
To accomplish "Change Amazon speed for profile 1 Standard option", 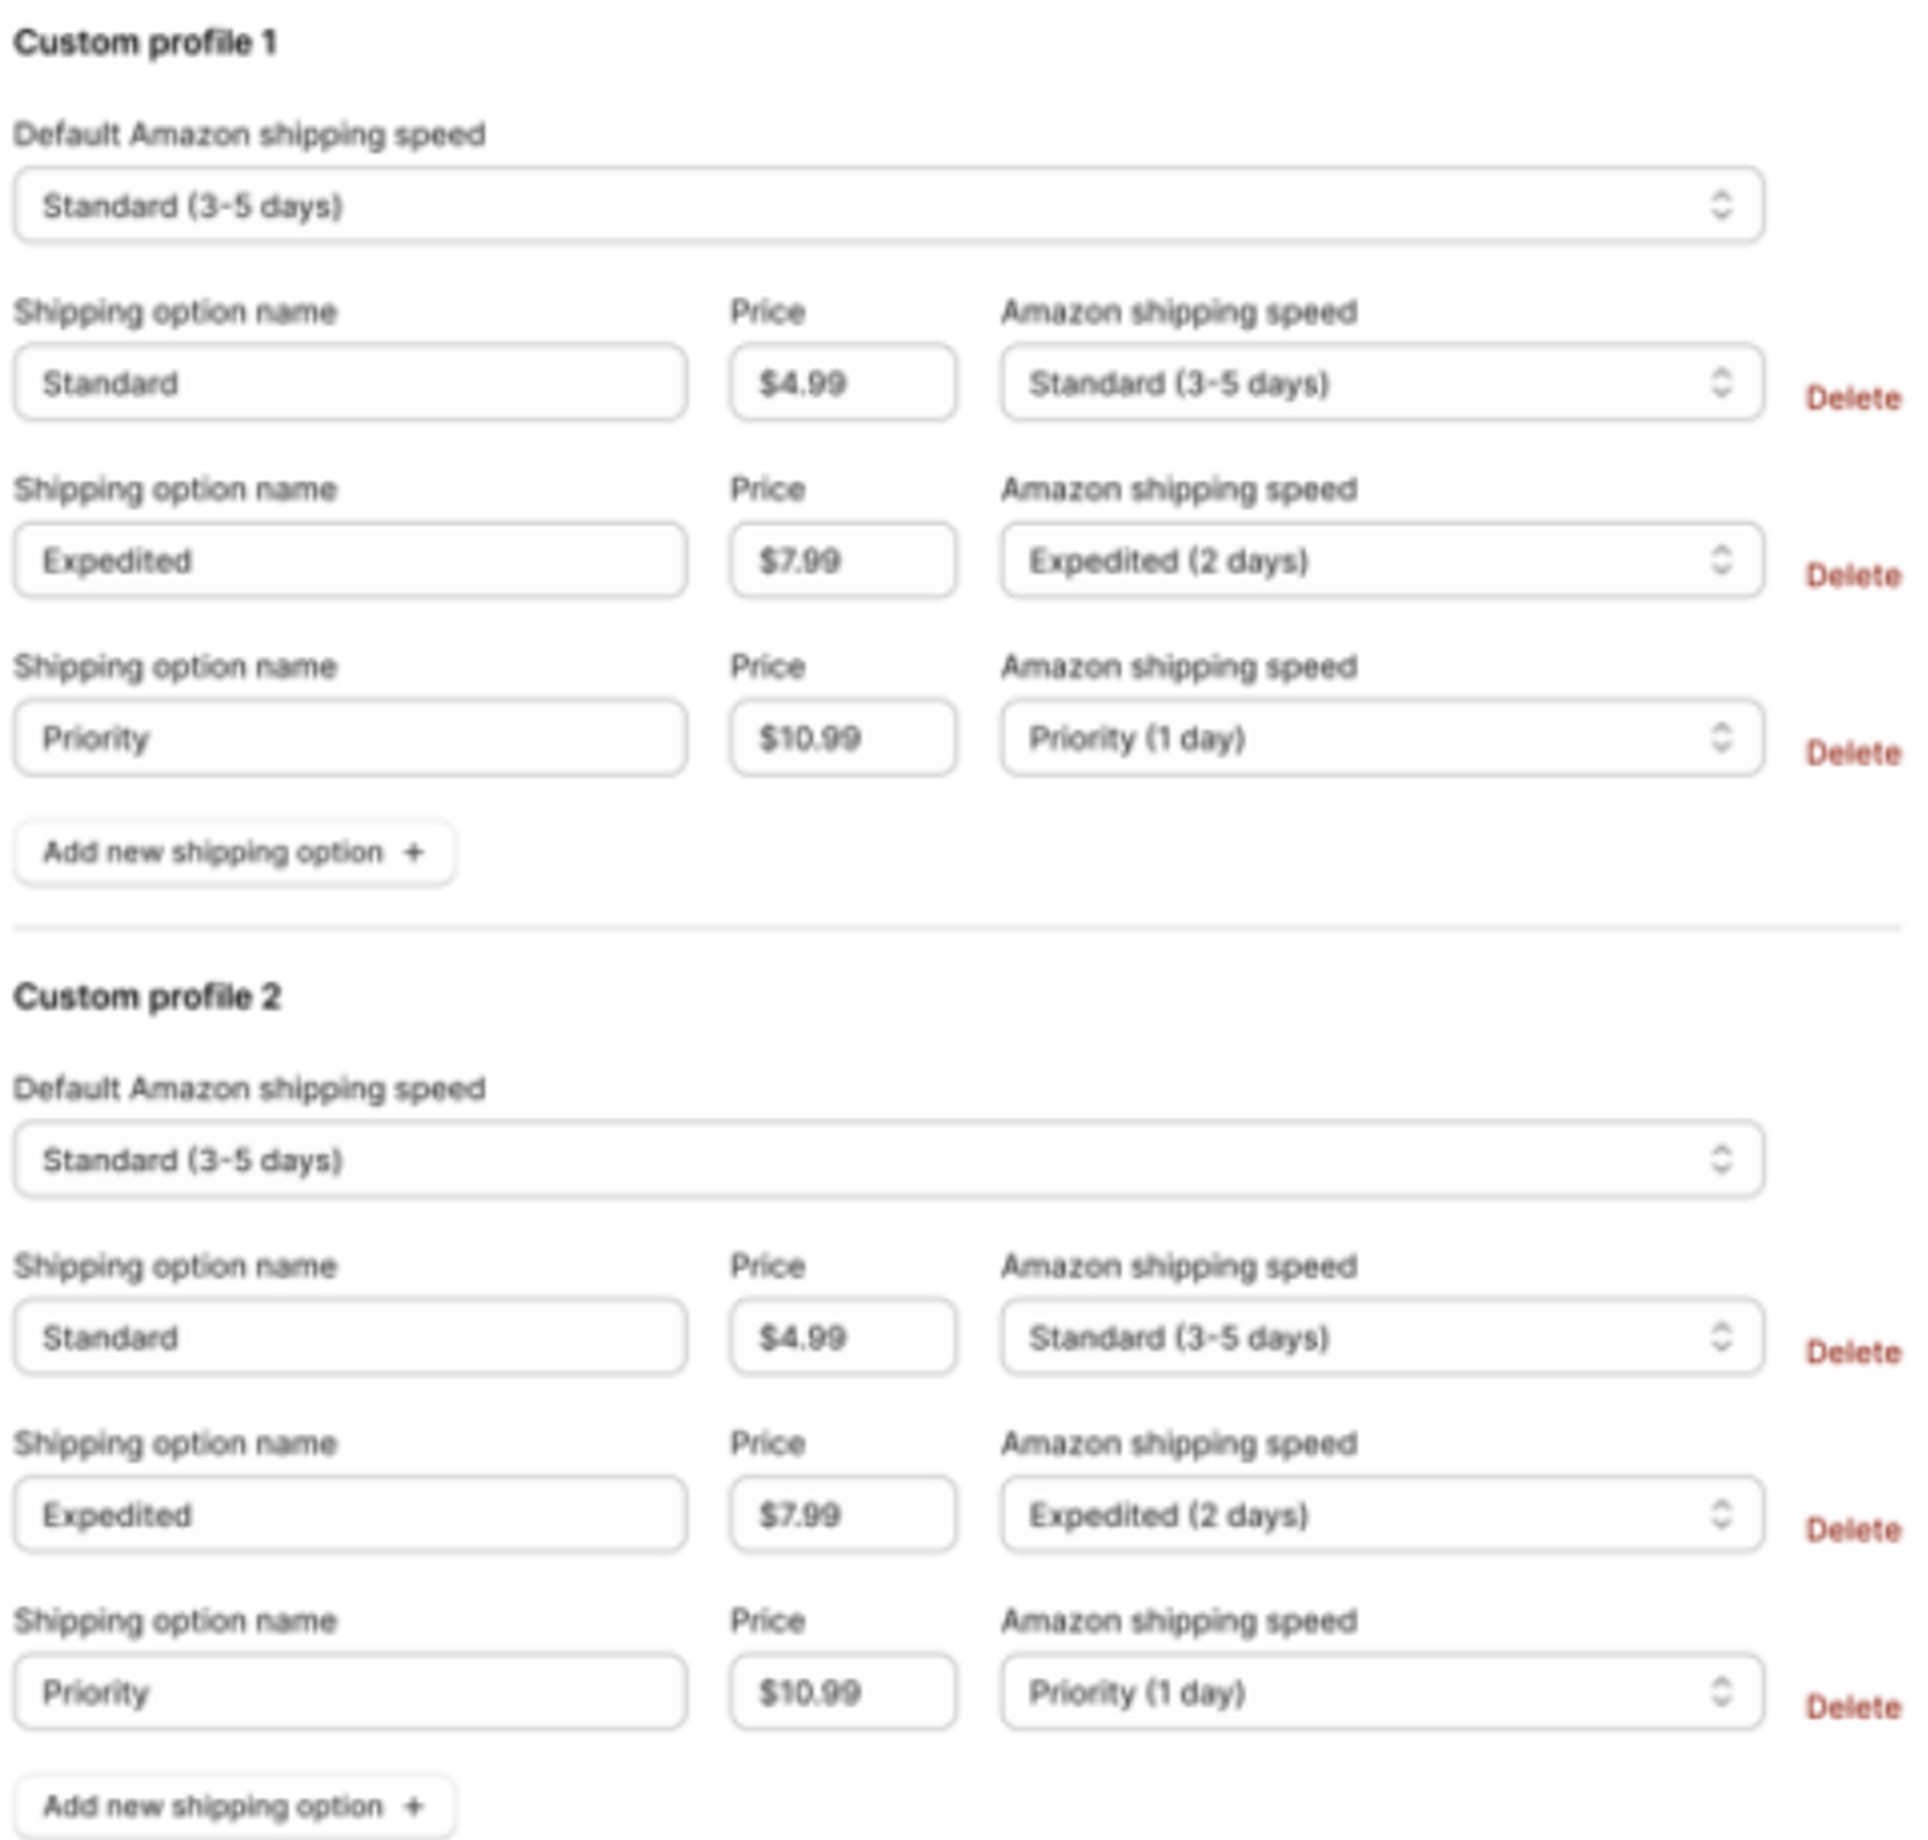I will [x=1381, y=382].
